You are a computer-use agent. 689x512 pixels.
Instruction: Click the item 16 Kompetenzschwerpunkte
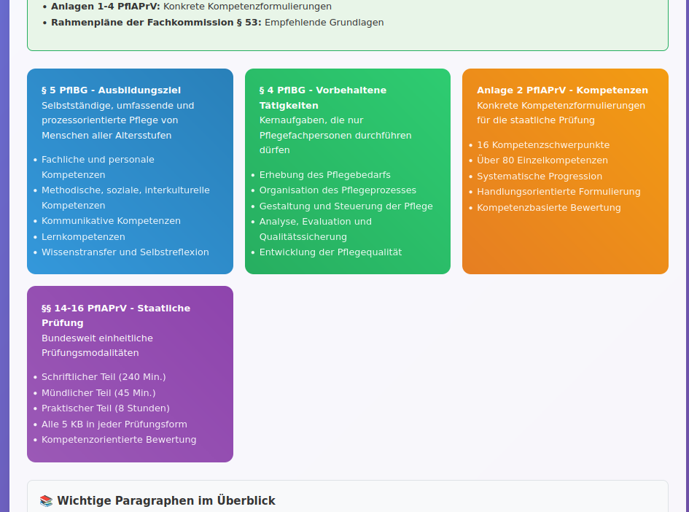coord(543,145)
